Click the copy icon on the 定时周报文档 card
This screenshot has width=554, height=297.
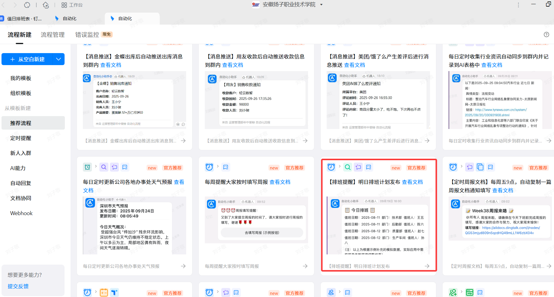point(480,167)
